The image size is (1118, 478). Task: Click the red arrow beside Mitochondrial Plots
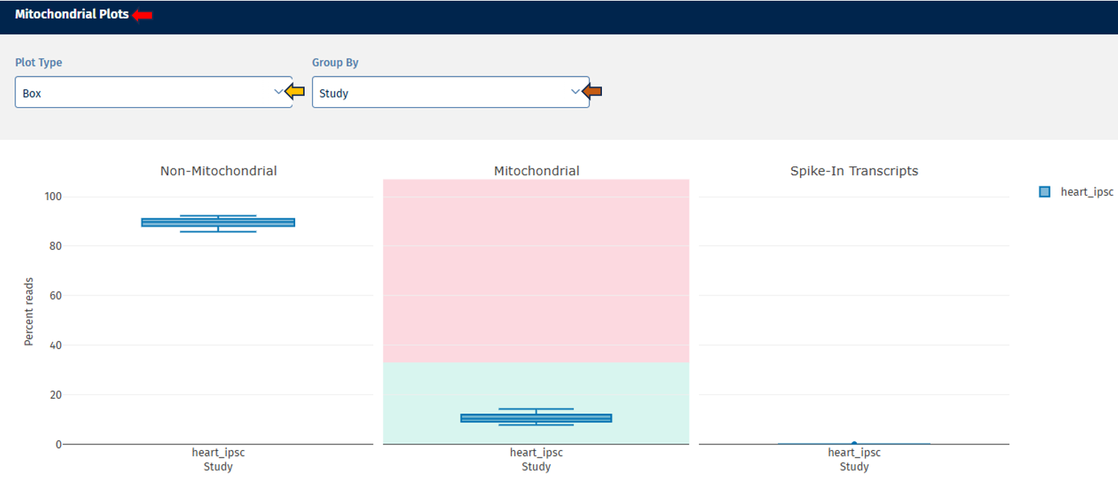pos(142,15)
